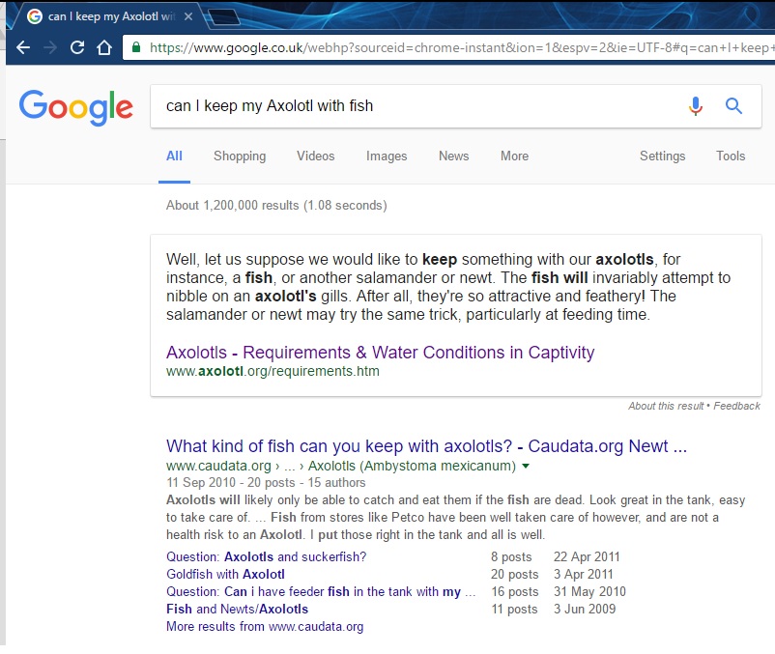Image resolution: width=775 pixels, height=654 pixels.
Task: Open the More search categories menu
Action: (x=514, y=156)
